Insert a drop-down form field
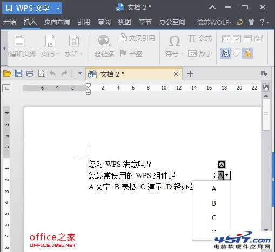This screenshot has width=275, height=252. coord(247,38)
